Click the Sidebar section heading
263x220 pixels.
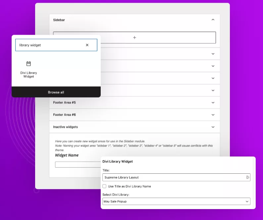[59, 20]
